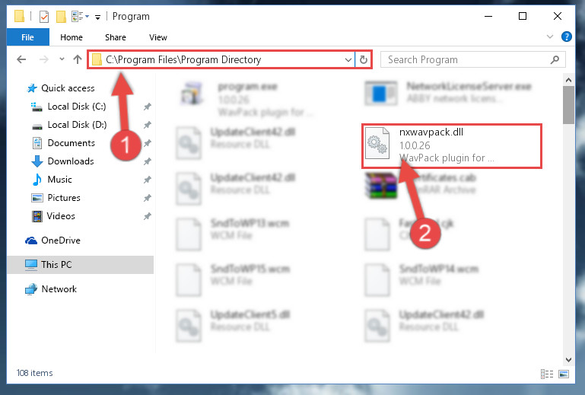Click the Back navigation arrow

coord(21,59)
